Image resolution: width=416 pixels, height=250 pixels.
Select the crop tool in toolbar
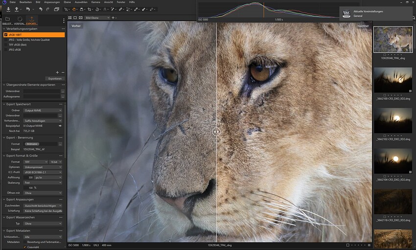tap(90, 9)
